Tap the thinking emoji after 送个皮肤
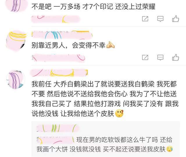This screenshot has width=186, height=157. (119, 113)
